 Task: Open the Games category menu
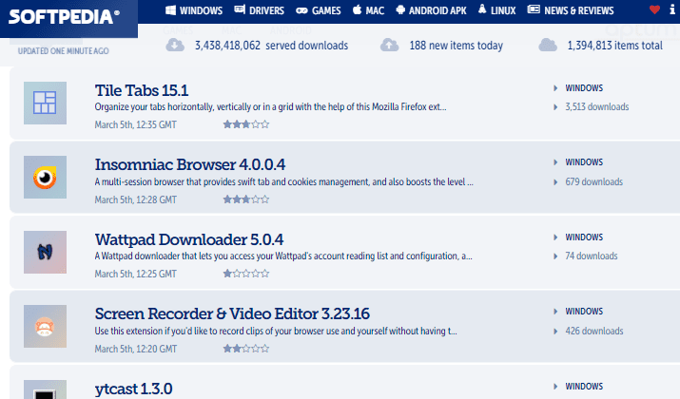pos(319,10)
